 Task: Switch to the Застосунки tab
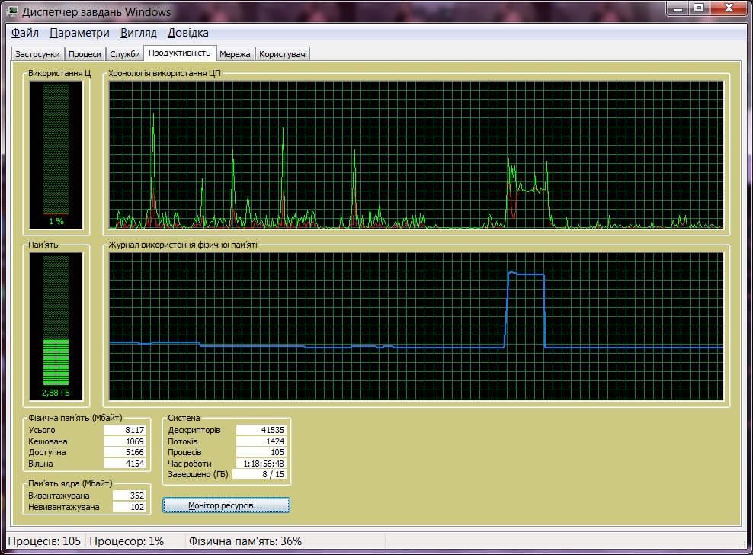click(x=37, y=54)
